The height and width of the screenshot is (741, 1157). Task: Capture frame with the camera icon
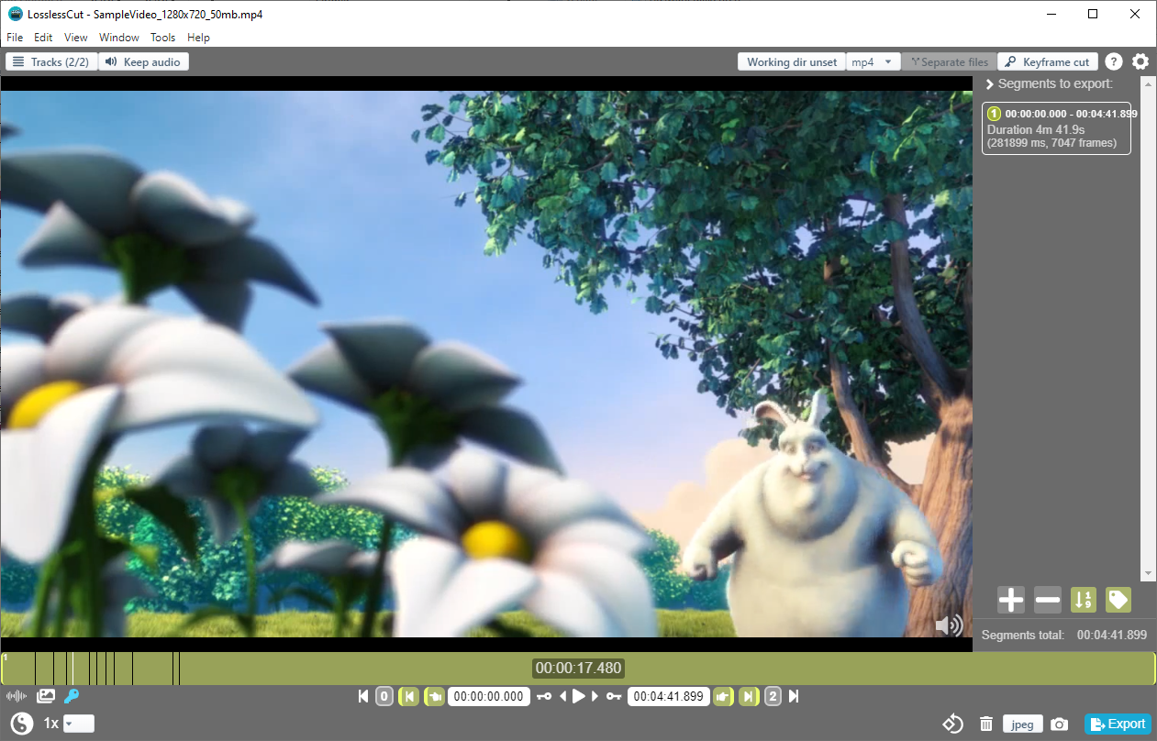pyautogui.click(x=1060, y=724)
